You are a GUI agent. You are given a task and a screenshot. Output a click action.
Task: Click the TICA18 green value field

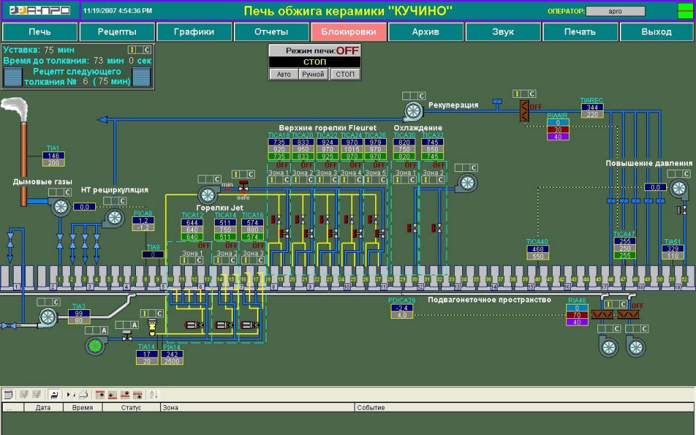click(279, 156)
